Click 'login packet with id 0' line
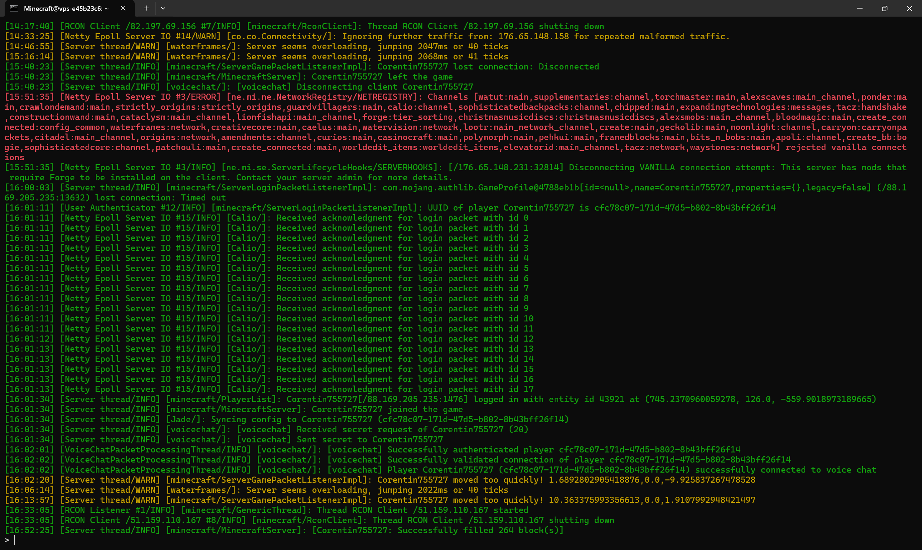The image size is (922, 550). 267,218
